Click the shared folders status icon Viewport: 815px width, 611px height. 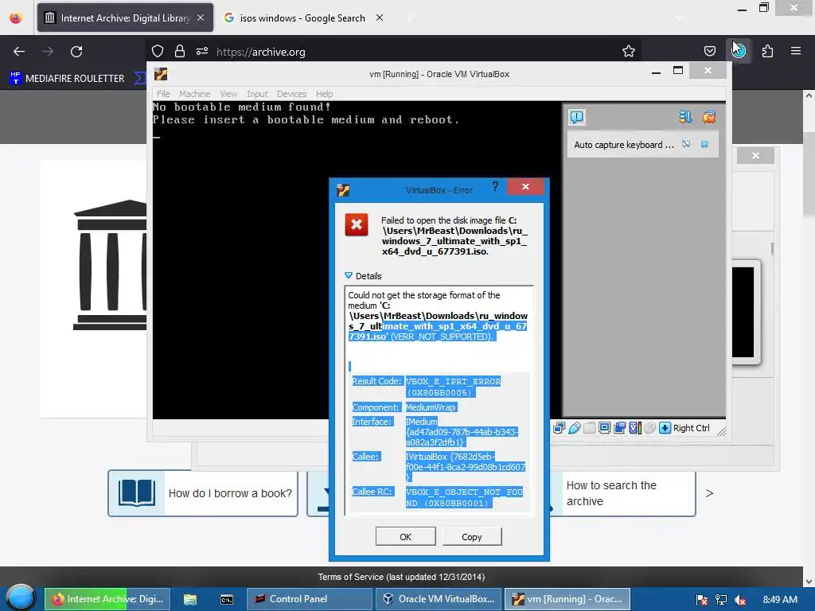(x=590, y=428)
